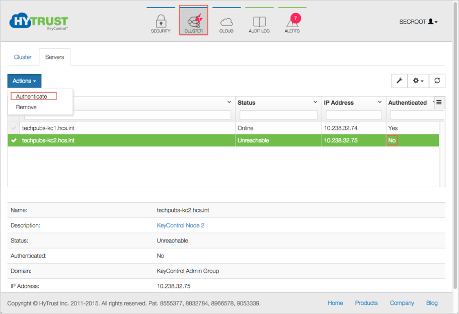Click the IP Address filter field
Viewport: 459px width, 314px height.
tap(354, 115)
